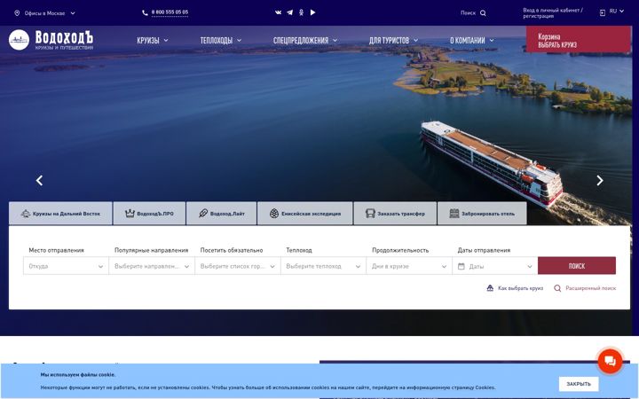
Task: Open the orange chat bubble widget
Action: (x=610, y=361)
